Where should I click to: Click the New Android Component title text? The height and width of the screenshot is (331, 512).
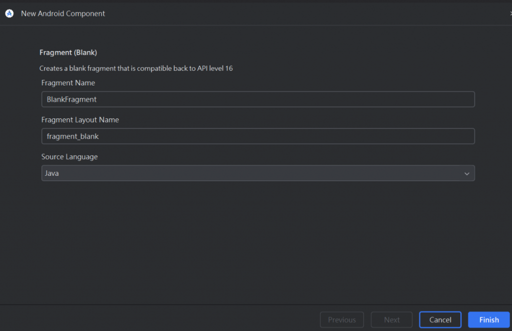click(63, 13)
